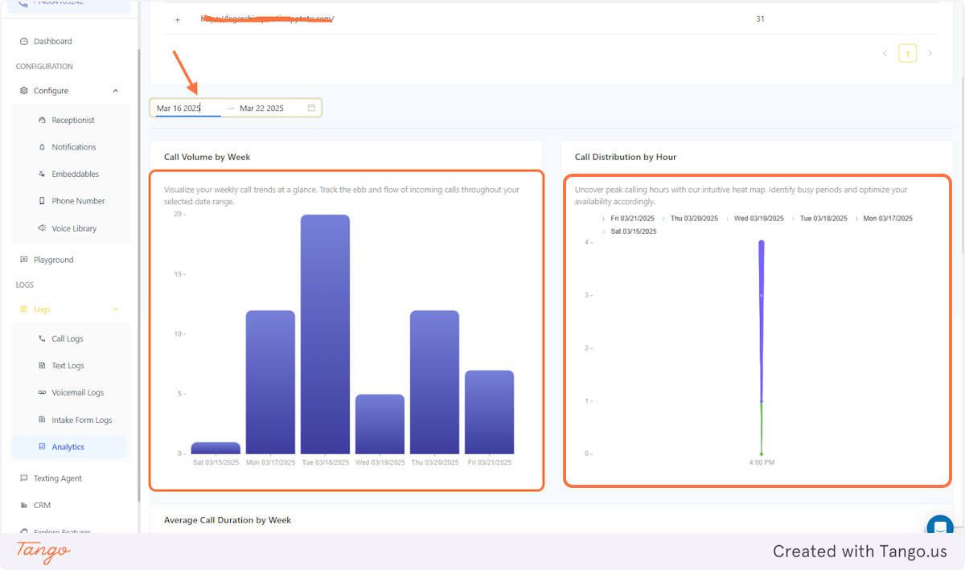Open the chat bubble in bottom right corner
This screenshot has width=965, height=570.
point(939,527)
